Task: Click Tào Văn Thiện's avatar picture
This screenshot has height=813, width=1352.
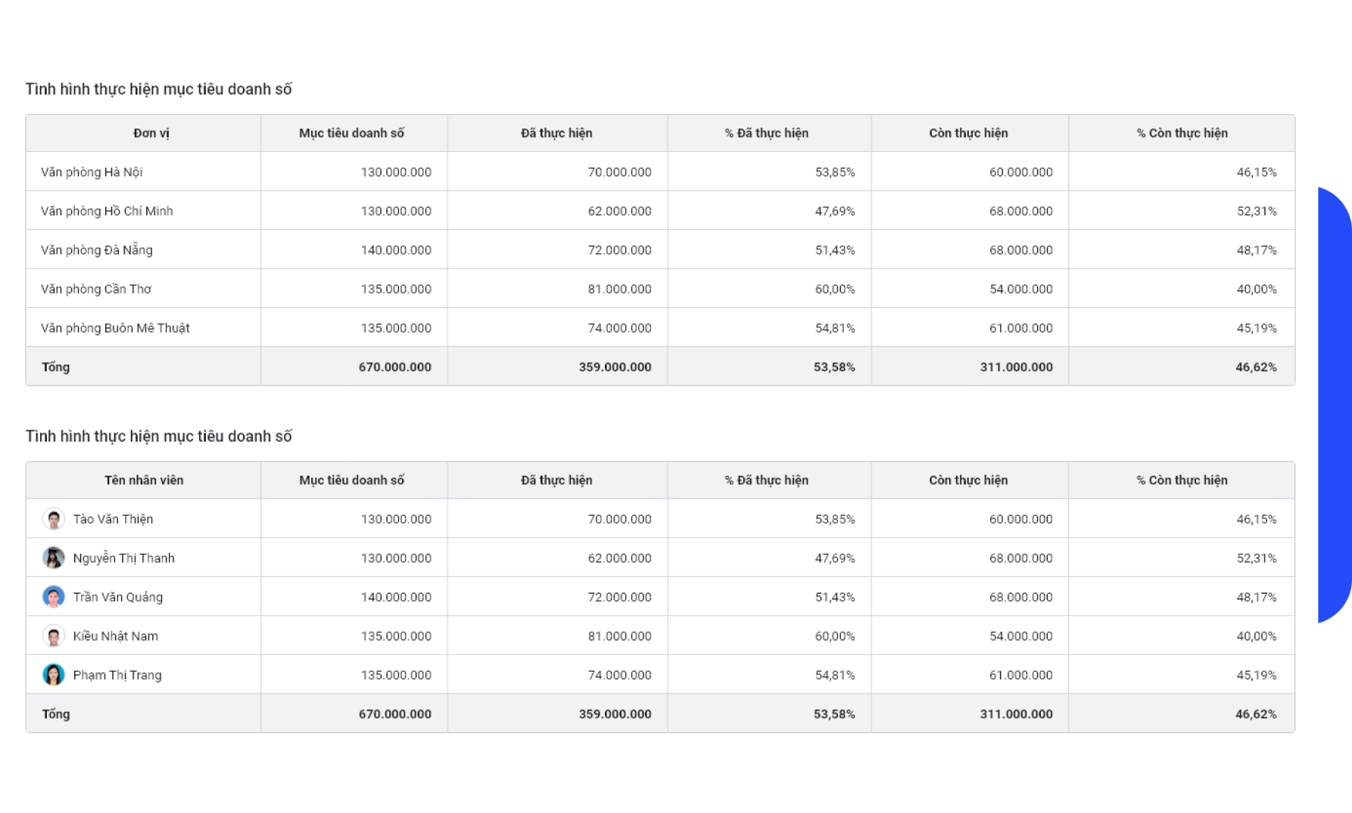Action: point(53,520)
